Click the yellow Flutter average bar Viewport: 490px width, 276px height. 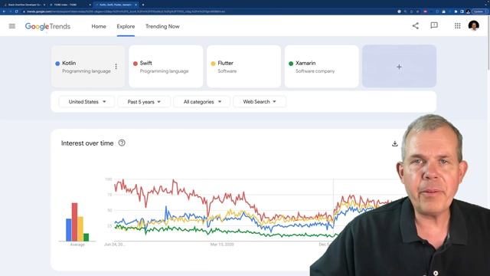(80, 228)
